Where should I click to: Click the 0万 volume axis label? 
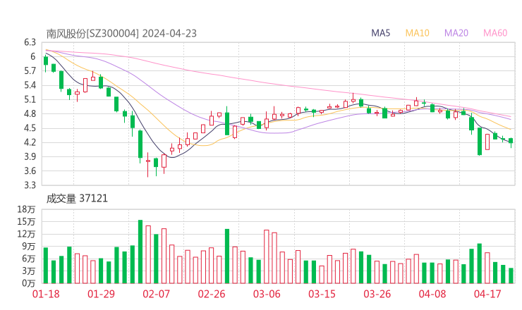tap(29, 283)
